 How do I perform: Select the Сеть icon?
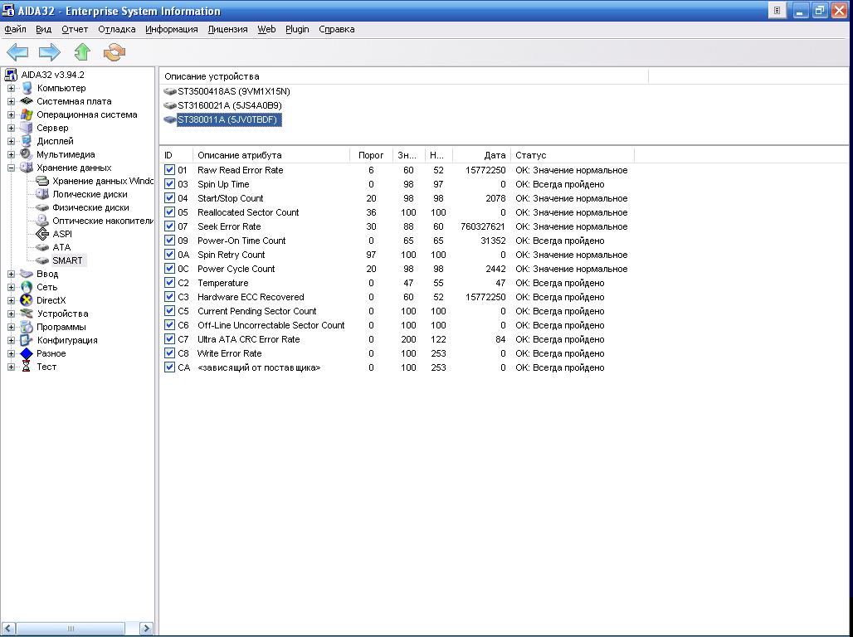click(26, 287)
